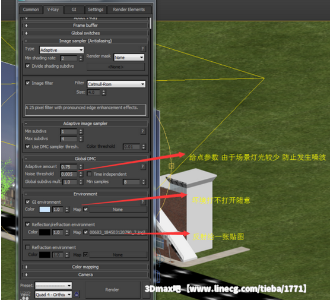Click the Refraction environment map None button

[118, 255]
